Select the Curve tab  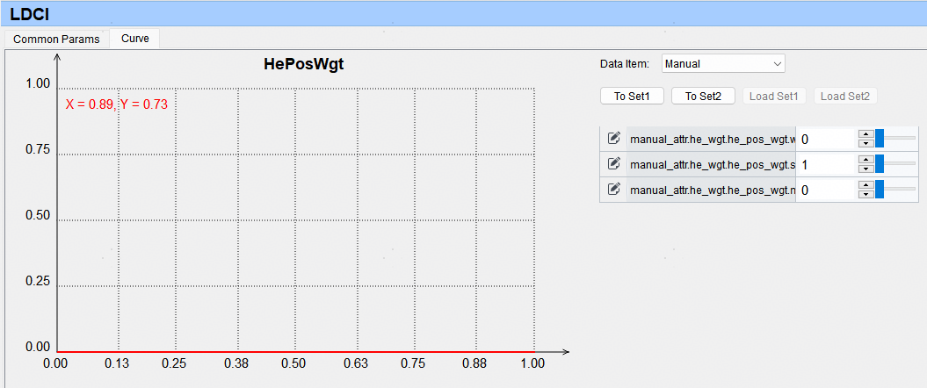(x=134, y=39)
